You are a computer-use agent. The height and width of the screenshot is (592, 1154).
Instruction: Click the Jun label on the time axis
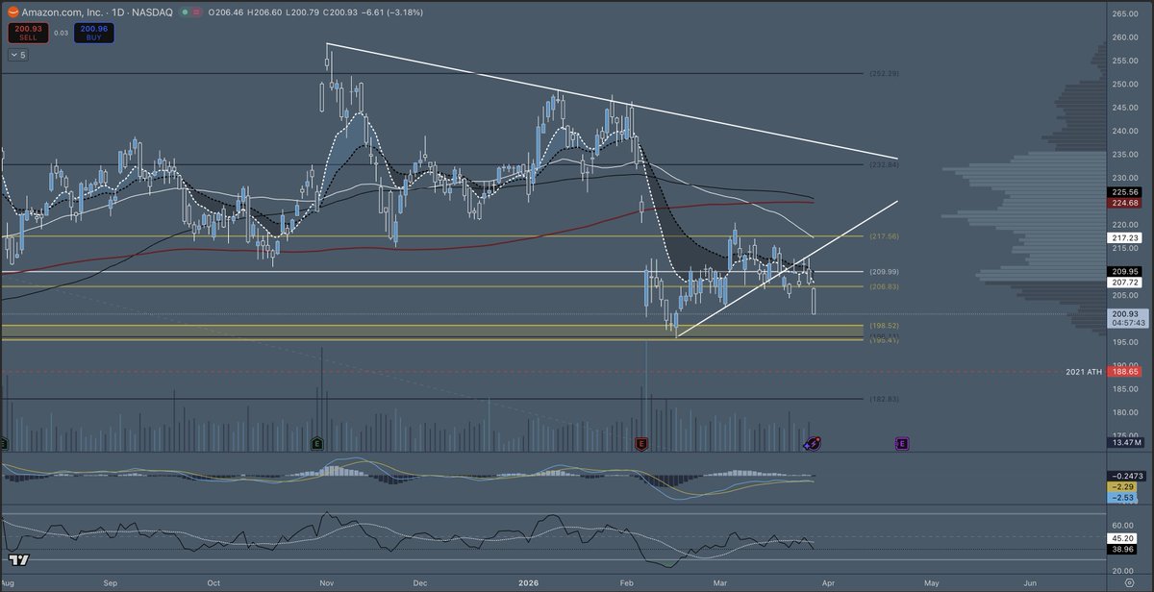pos(1030,582)
